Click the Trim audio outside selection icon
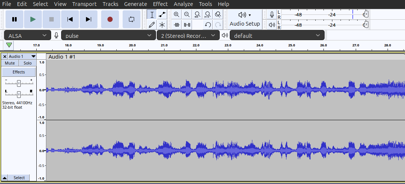405x184 pixels. (x=177, y=25)
